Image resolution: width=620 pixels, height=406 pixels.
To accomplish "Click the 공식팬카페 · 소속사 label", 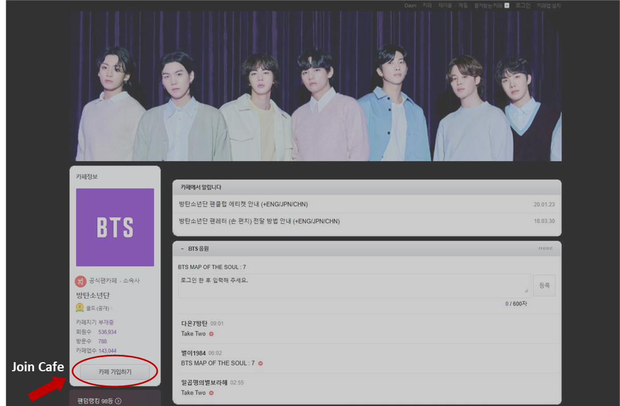I will (114, 280).
